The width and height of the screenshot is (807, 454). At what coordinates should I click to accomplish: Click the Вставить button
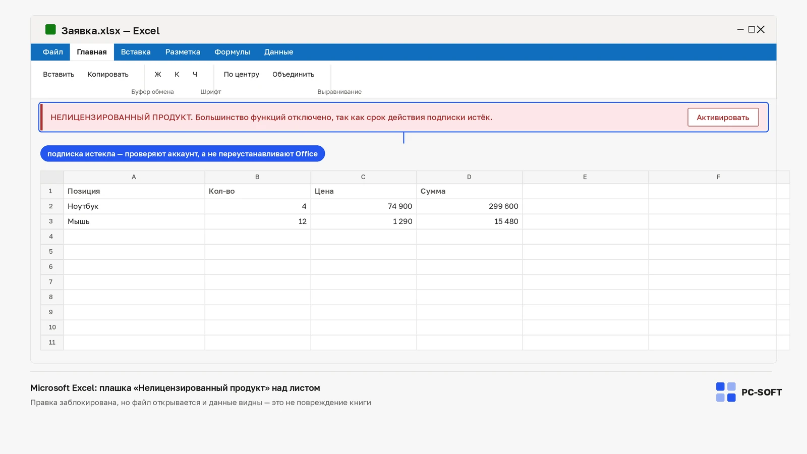point(59,74)
